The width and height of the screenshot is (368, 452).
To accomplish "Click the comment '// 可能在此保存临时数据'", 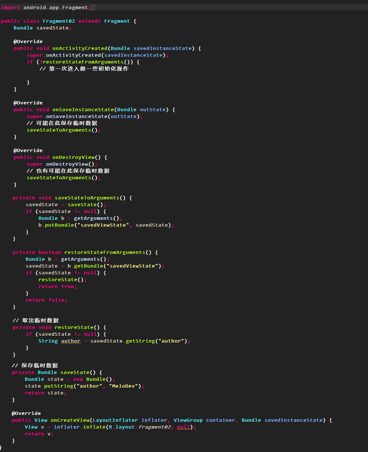I will (62, 123).
